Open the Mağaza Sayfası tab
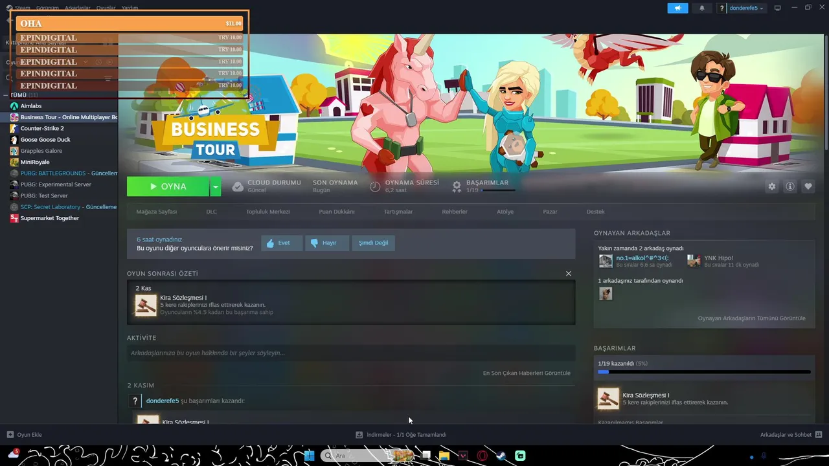 pos(156,212)
